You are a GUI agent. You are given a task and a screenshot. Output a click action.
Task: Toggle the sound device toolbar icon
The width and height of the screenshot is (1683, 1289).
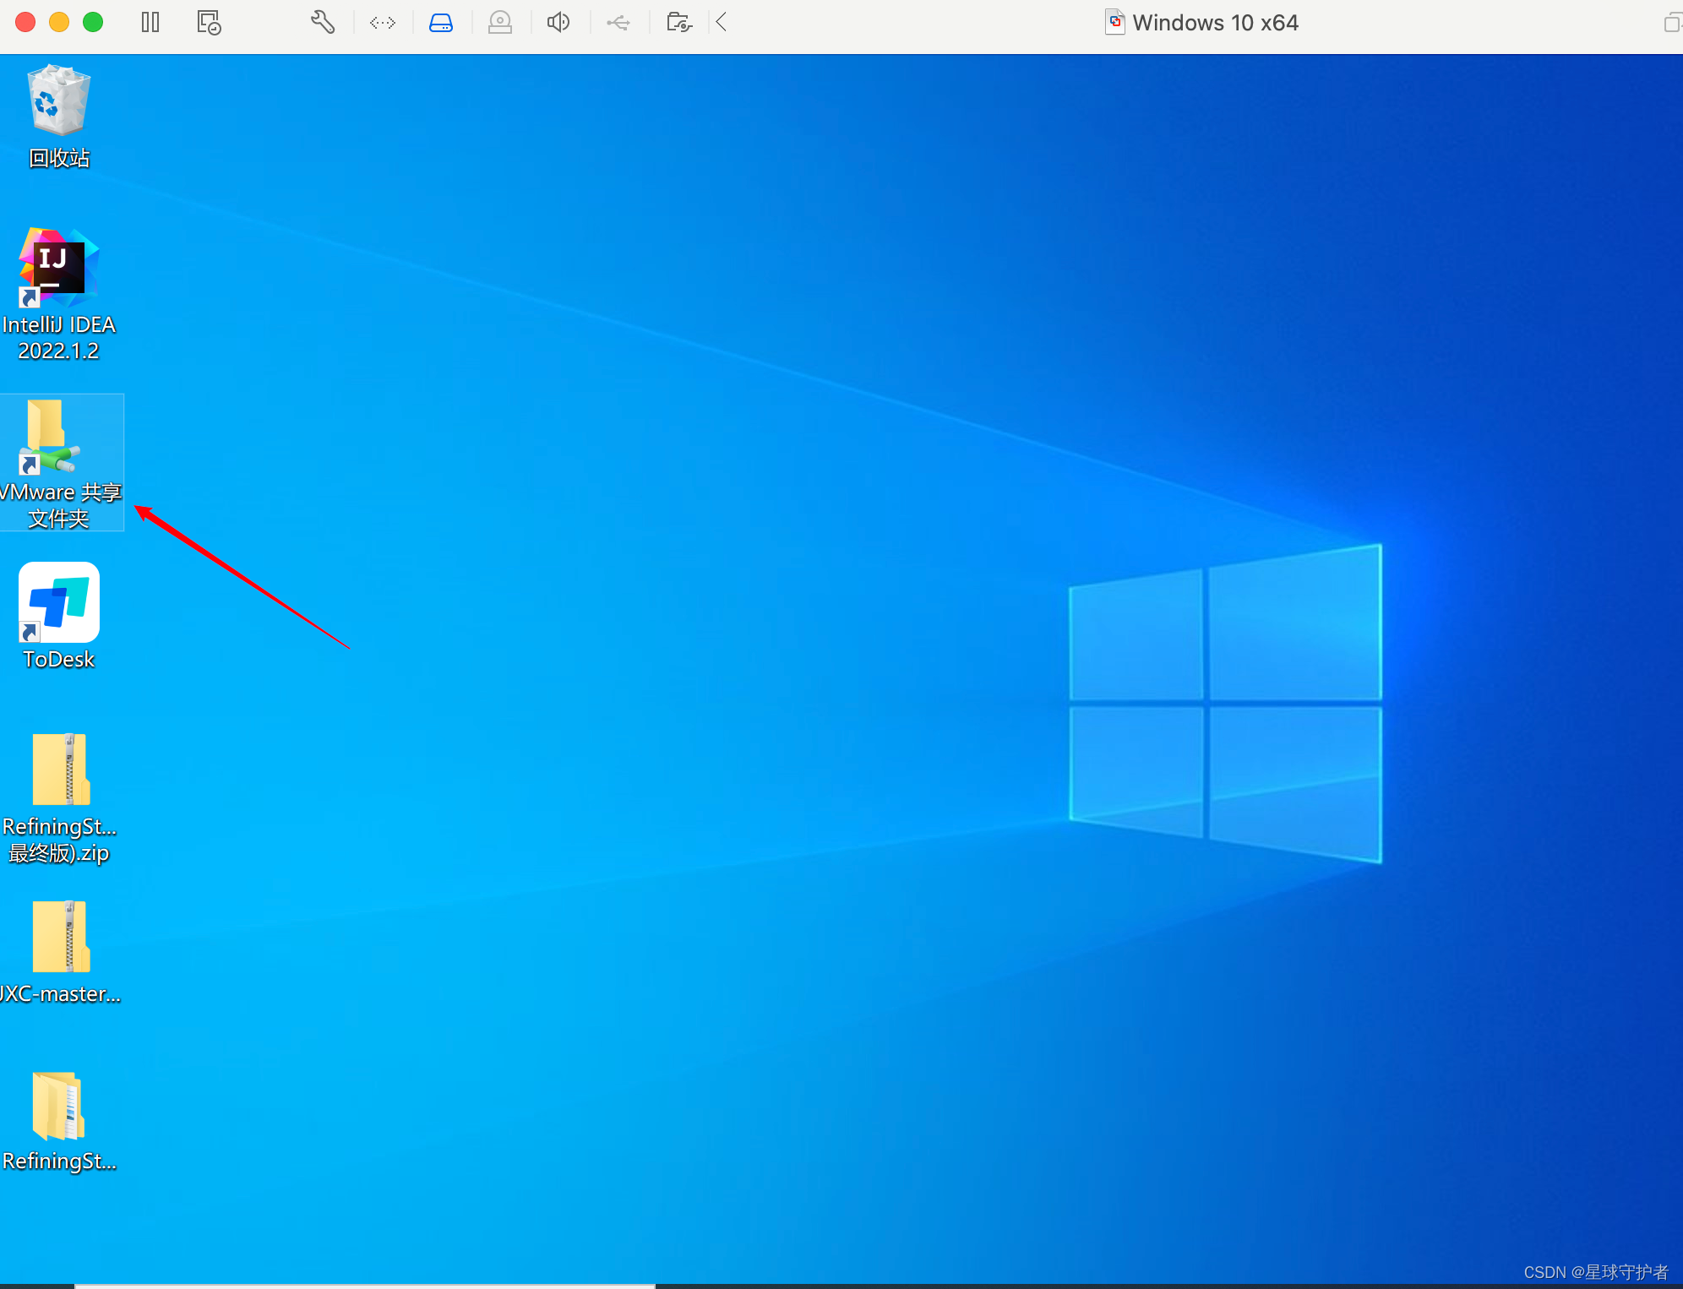(558, 22)
